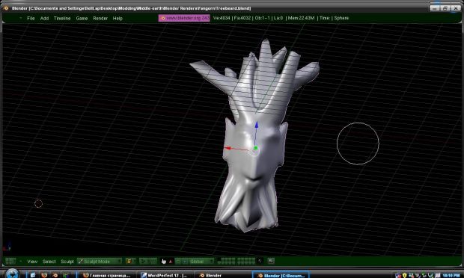Enable the translate manipulator triangle icon
Viewport: 464px width, 278px height.
(x=171, y=262)
